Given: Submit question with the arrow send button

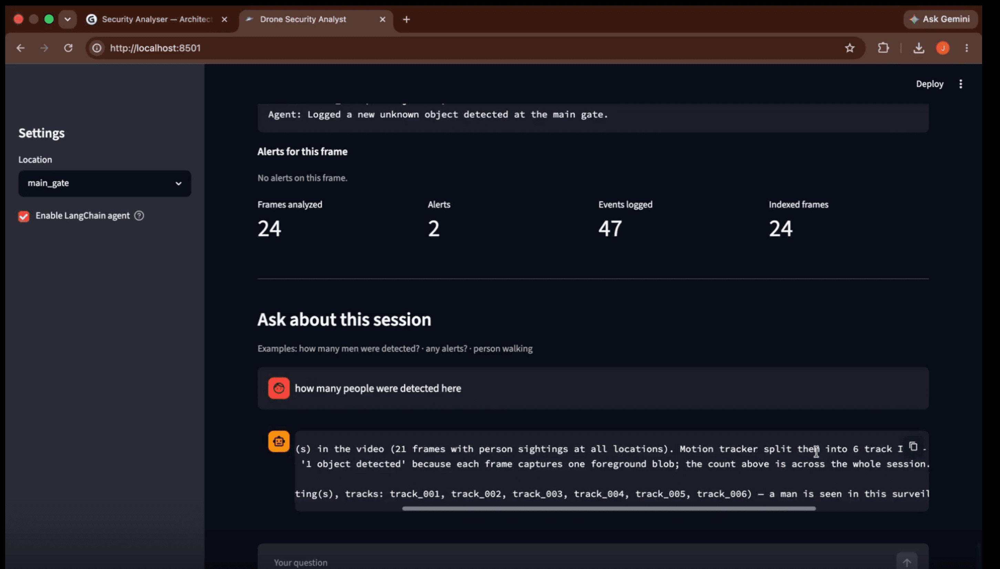Looking at the screenshot, I should (x=907, y=562).
